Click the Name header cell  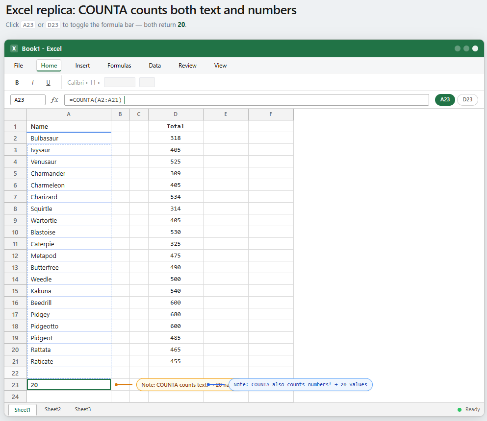pyautogui.click(x=69, y=126)
